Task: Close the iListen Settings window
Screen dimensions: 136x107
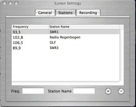Action: [4, 3]
